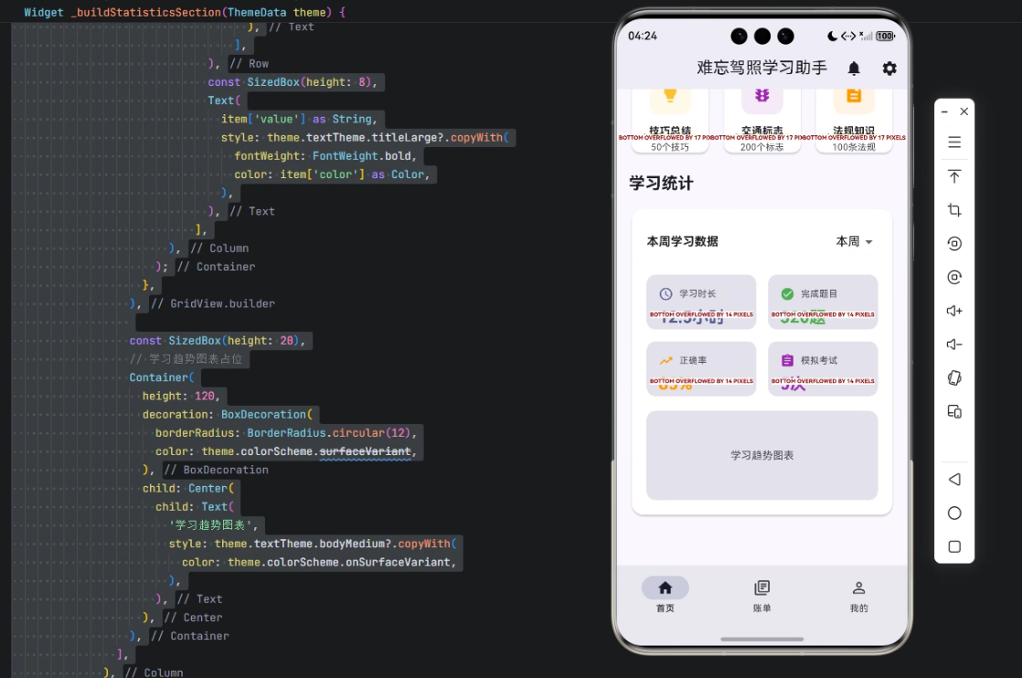Image resolution: width=1022 pixels, height=678 pixels.
Task: Close the emulator toolbar panel
Action: (x=964, y=112)
